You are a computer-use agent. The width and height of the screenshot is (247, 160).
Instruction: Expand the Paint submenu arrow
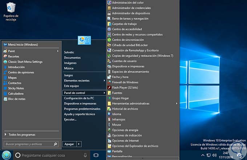(x=58, y=51)
